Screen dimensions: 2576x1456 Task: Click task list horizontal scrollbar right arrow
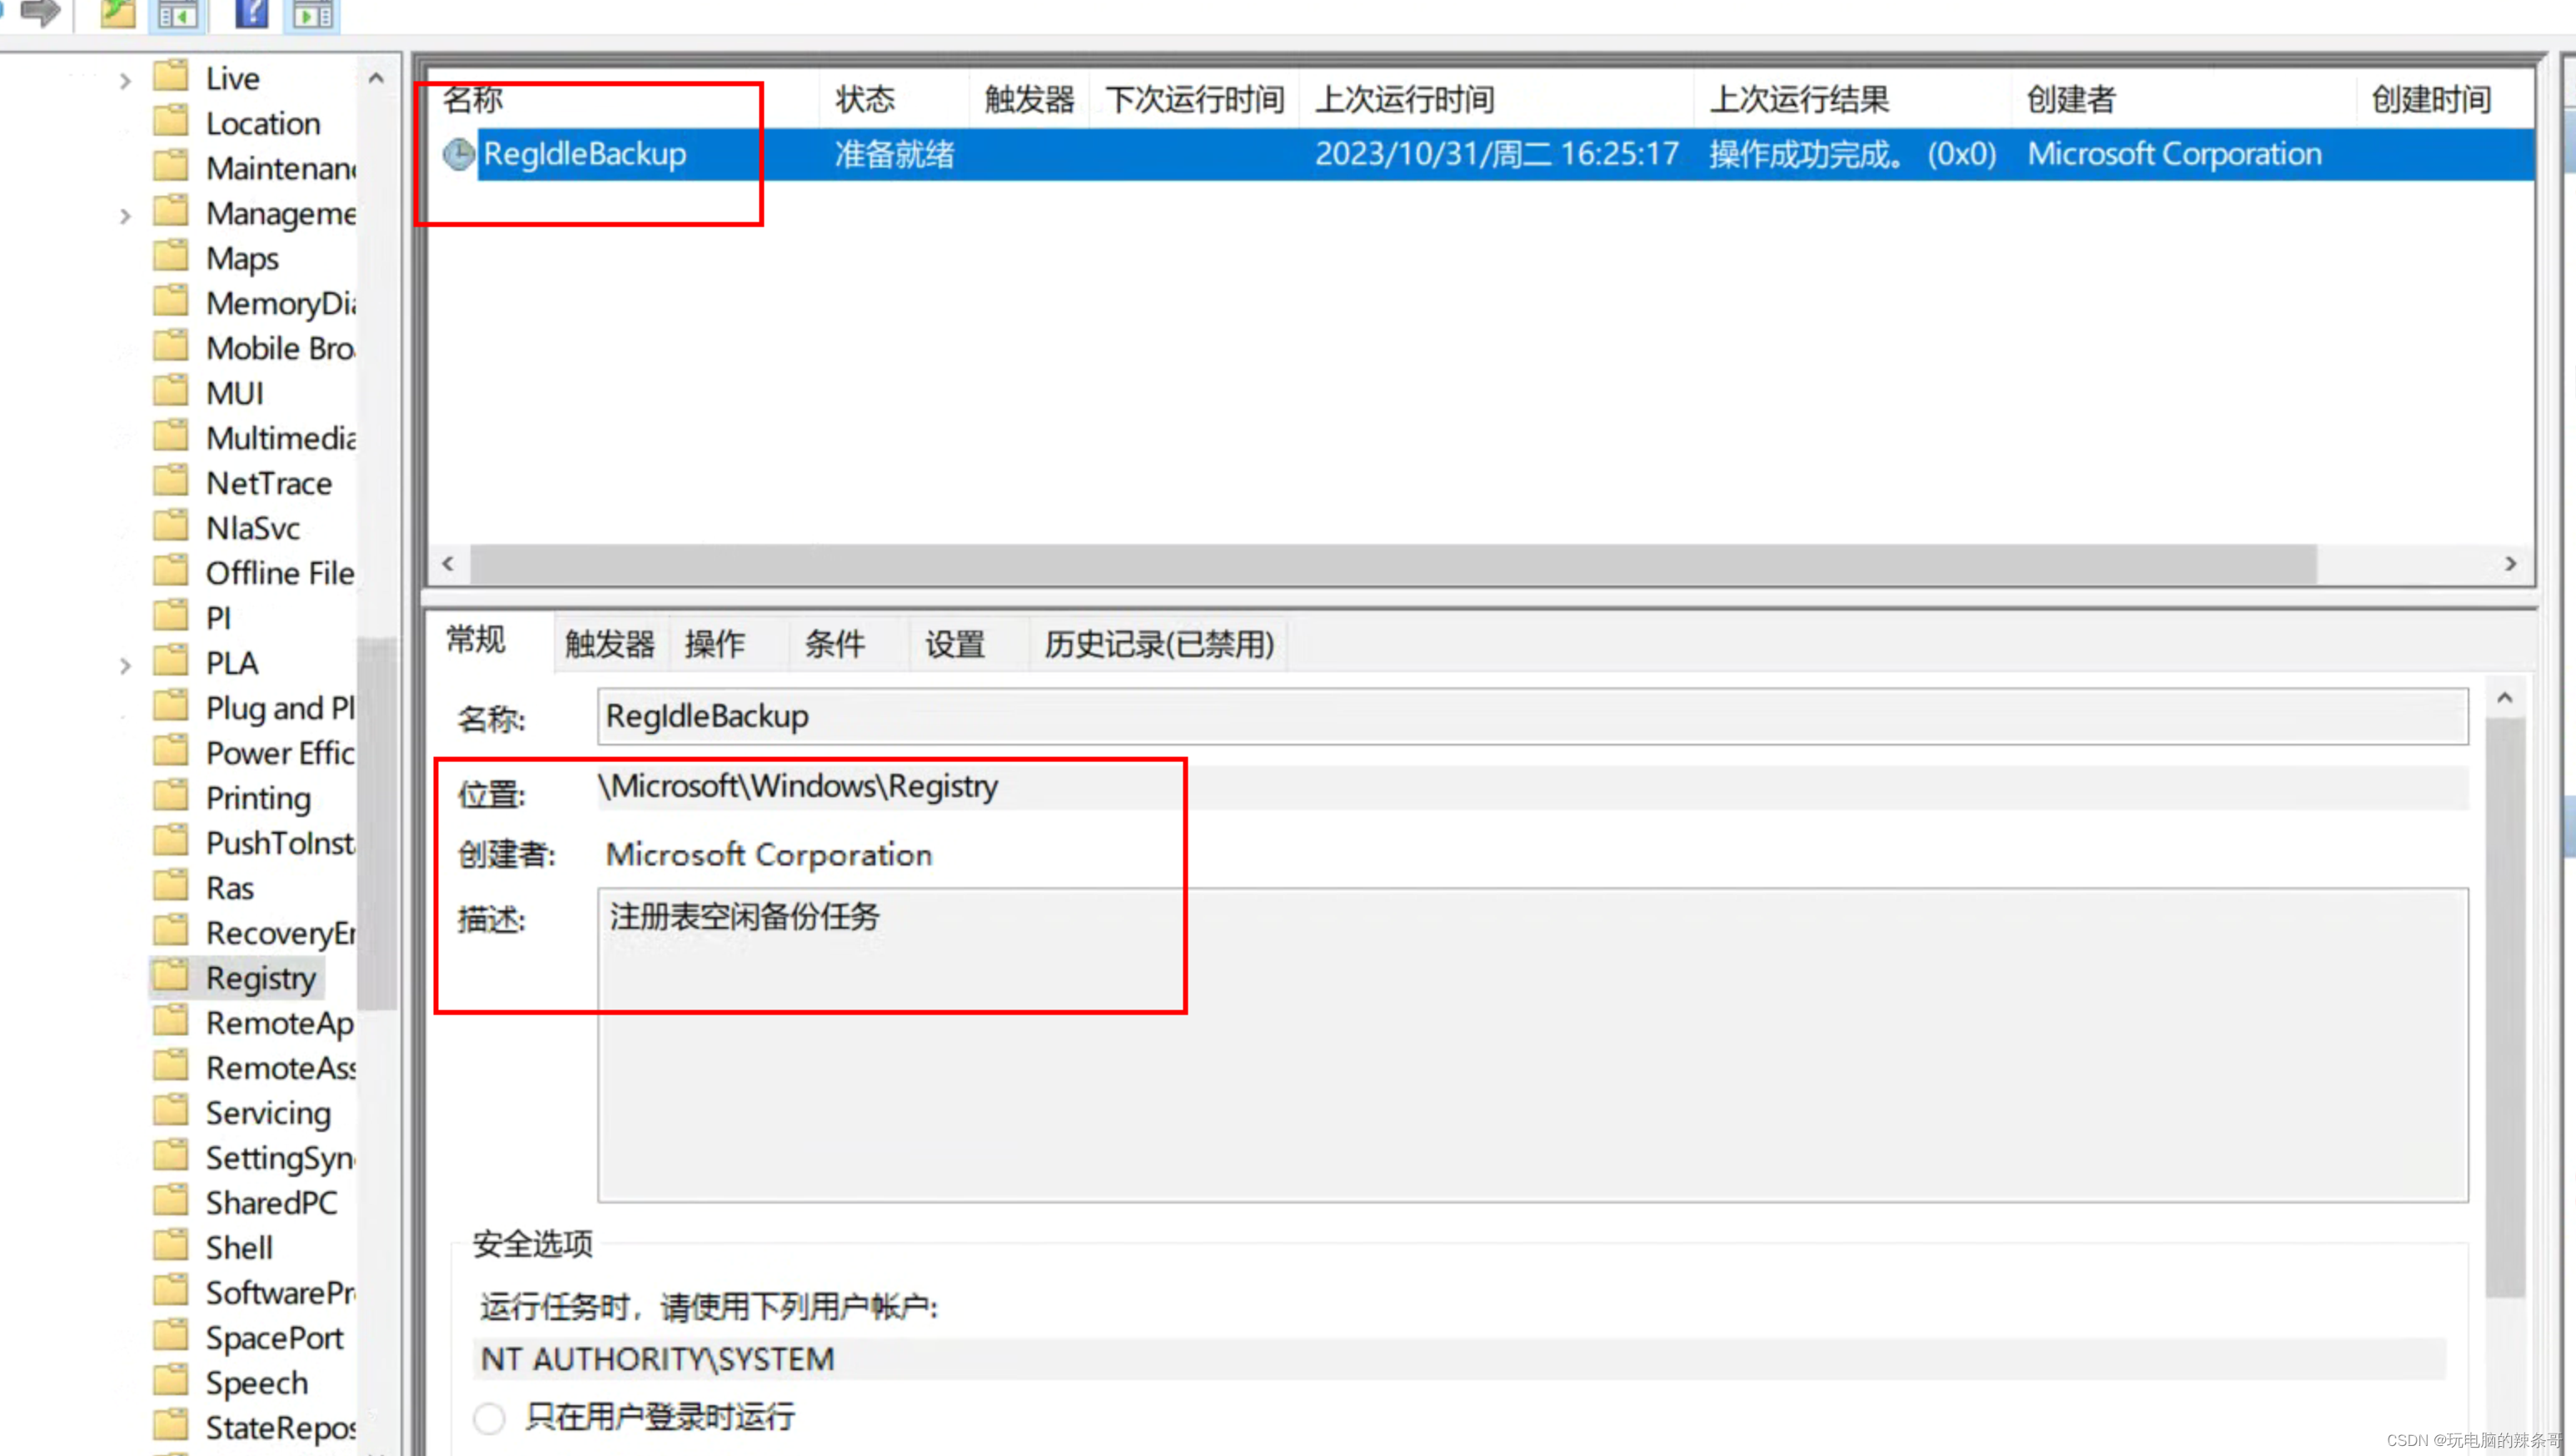[2510, 564]
